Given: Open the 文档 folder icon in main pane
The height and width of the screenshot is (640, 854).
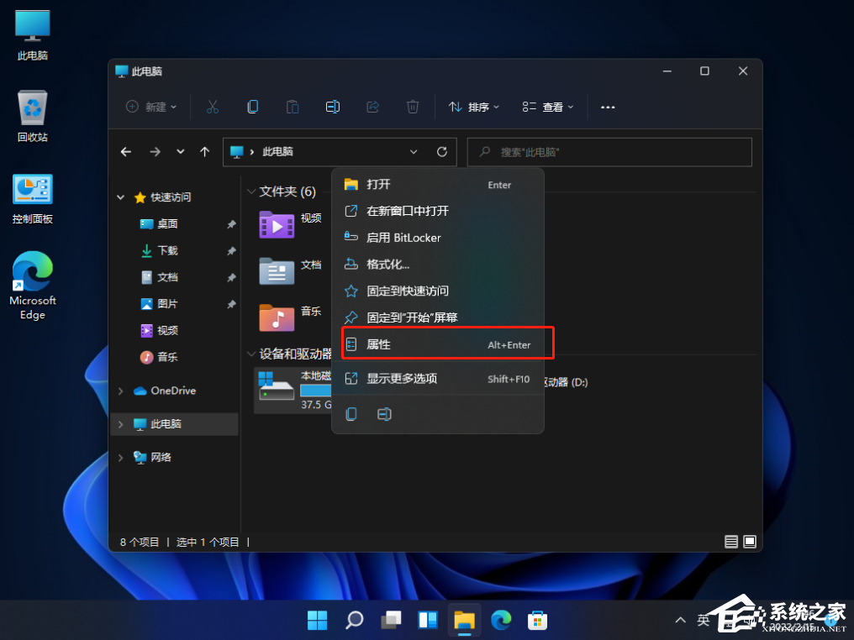Looking at the screenshot, I should (277, 271).
